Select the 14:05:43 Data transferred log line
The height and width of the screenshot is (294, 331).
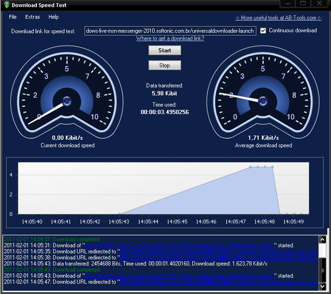click(136, 264)
